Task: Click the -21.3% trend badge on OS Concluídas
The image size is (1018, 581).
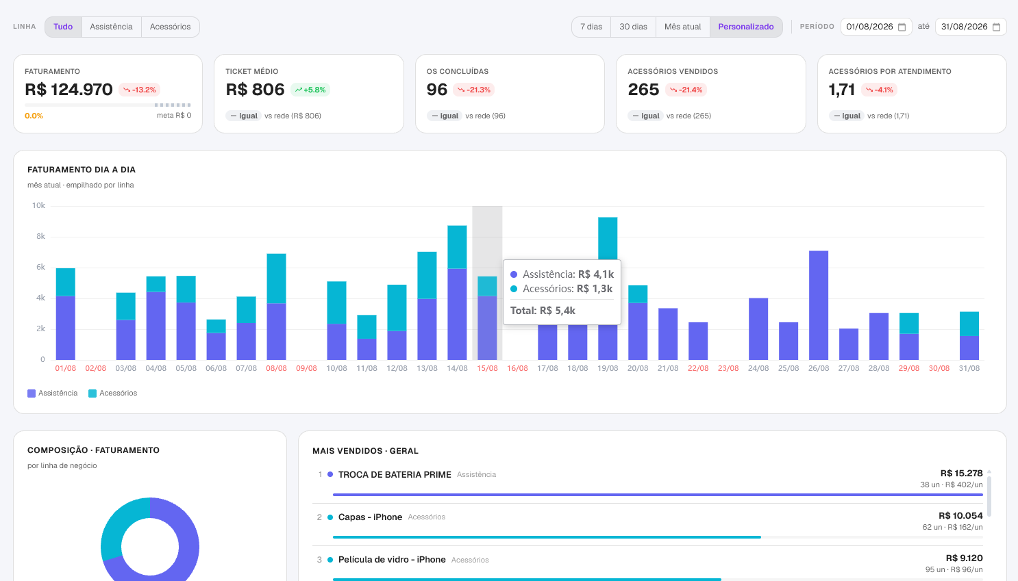Action: point(474,90)
